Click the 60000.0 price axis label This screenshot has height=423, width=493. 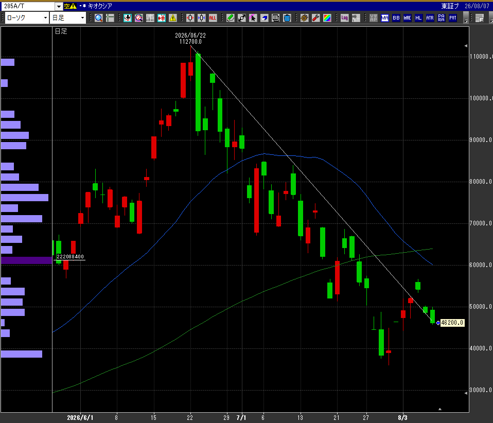(x=481, y=265)
